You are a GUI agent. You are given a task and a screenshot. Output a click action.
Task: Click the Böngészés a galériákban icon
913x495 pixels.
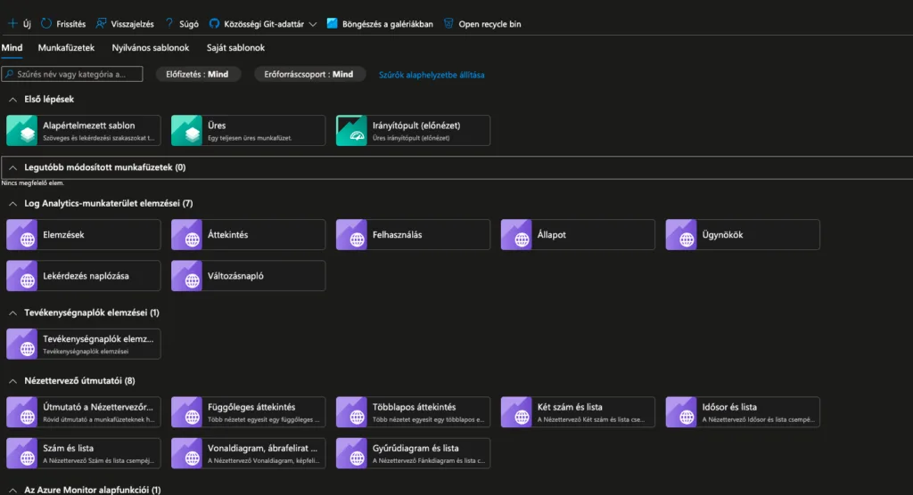point(333,24)
